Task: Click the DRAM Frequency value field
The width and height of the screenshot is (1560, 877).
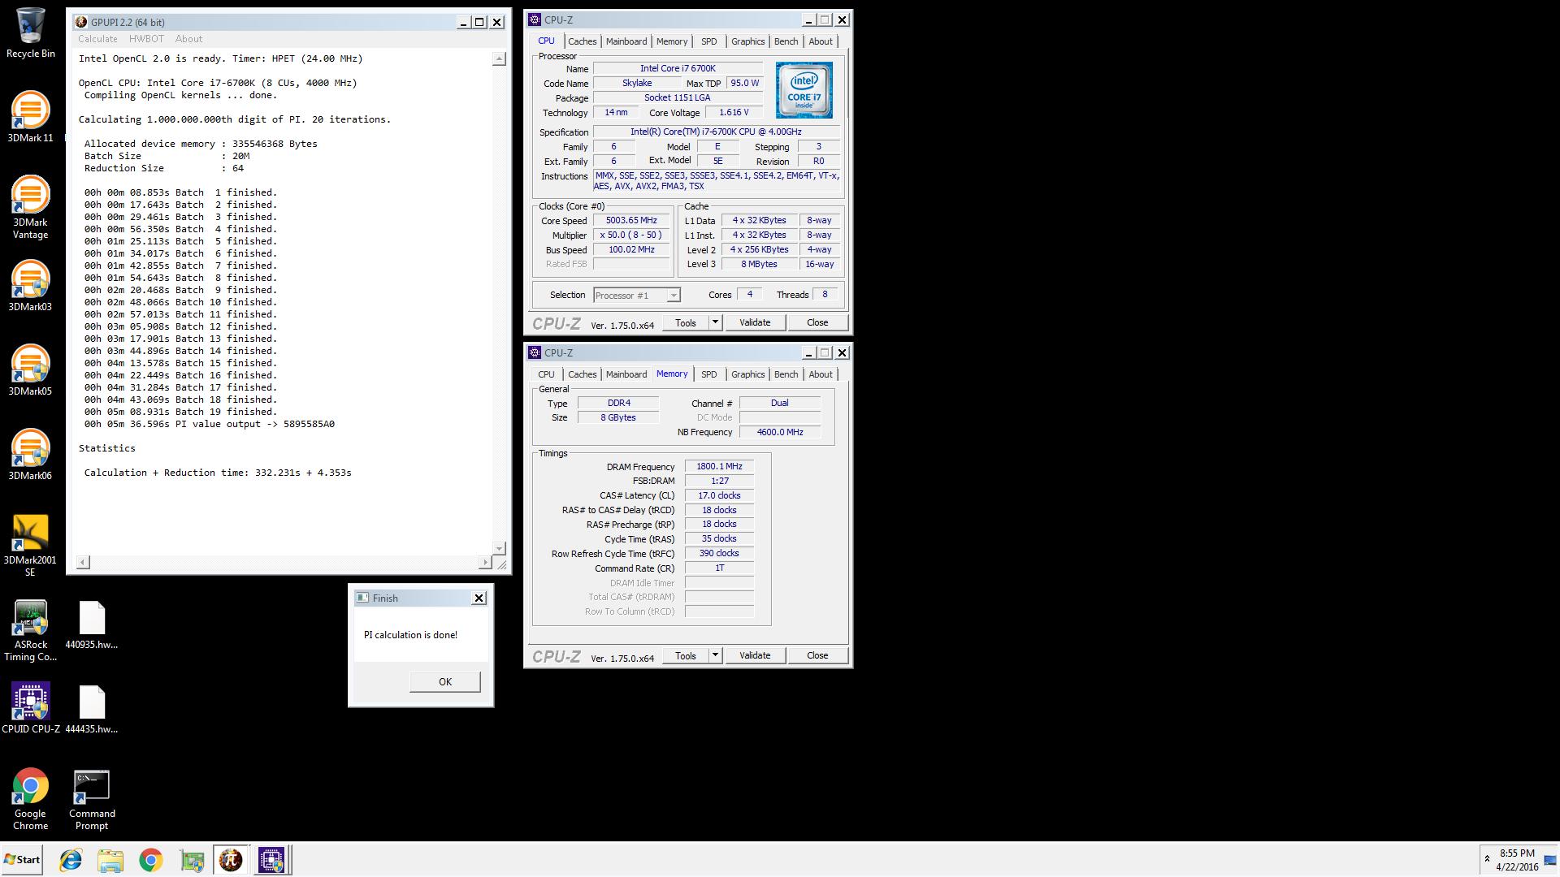Action: pos(719,466)
